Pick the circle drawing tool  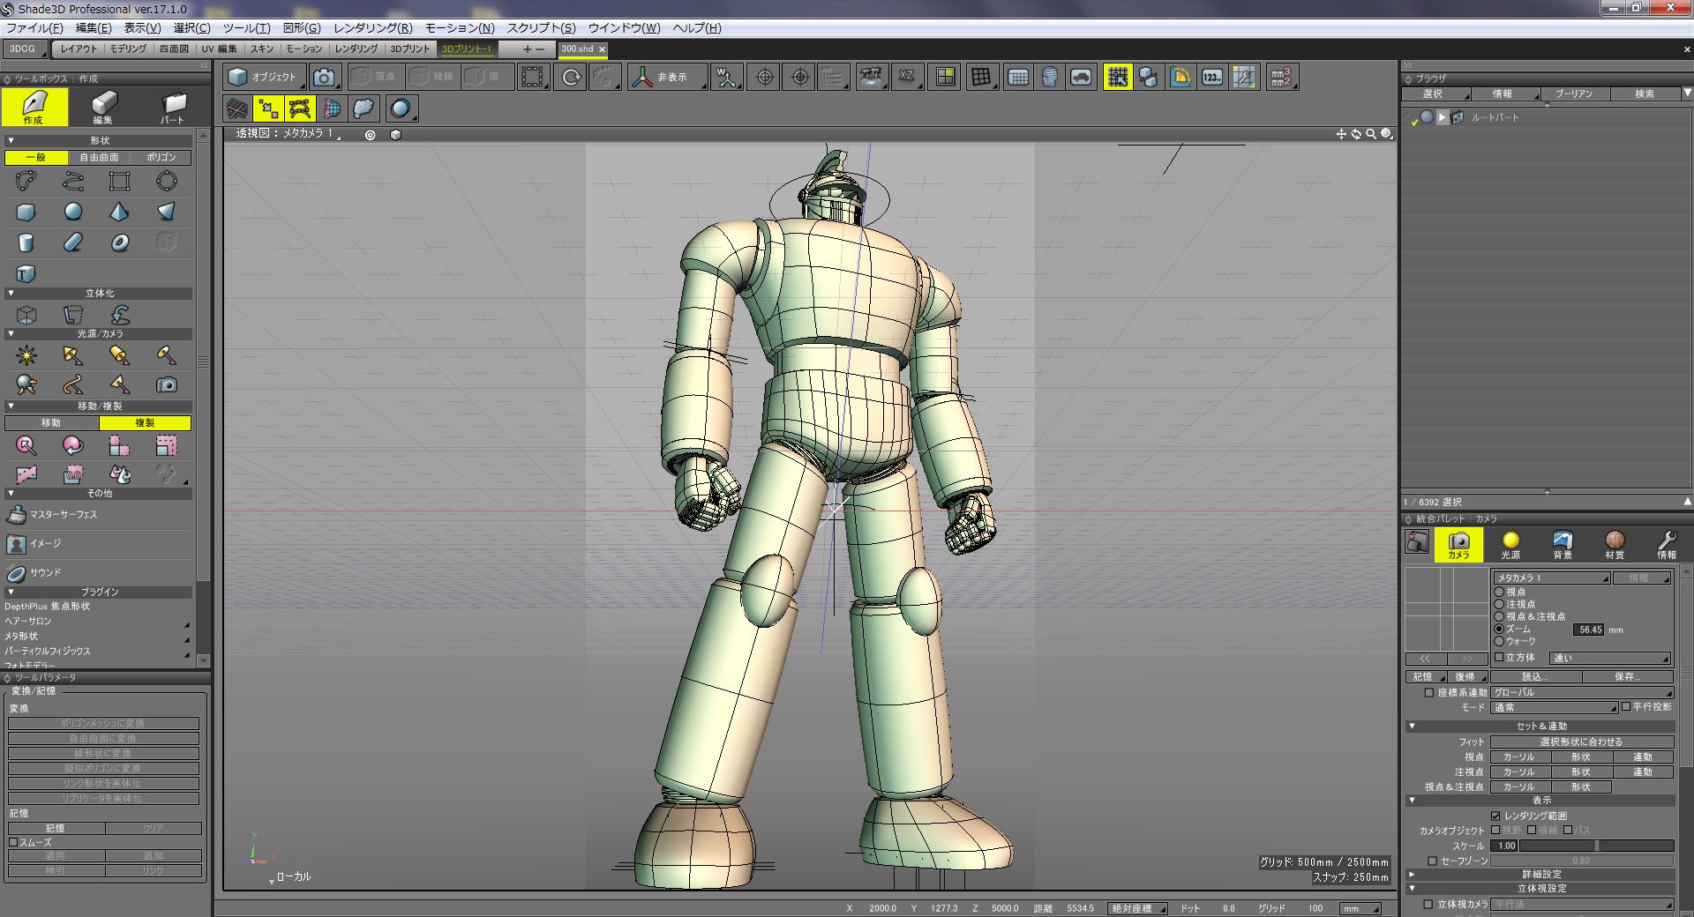coord(166,182)
